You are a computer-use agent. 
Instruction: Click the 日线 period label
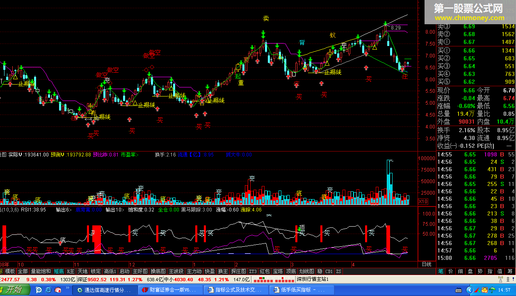coord(426,264)
